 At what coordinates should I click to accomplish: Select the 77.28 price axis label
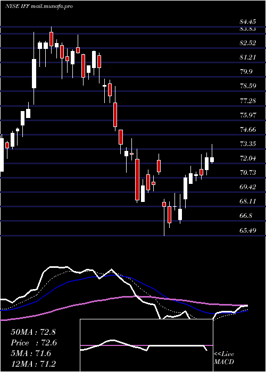247,100
